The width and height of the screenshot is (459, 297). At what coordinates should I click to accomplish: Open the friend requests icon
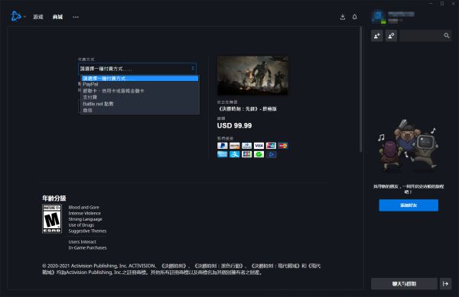pyautogui.click(x=391, y=36)
